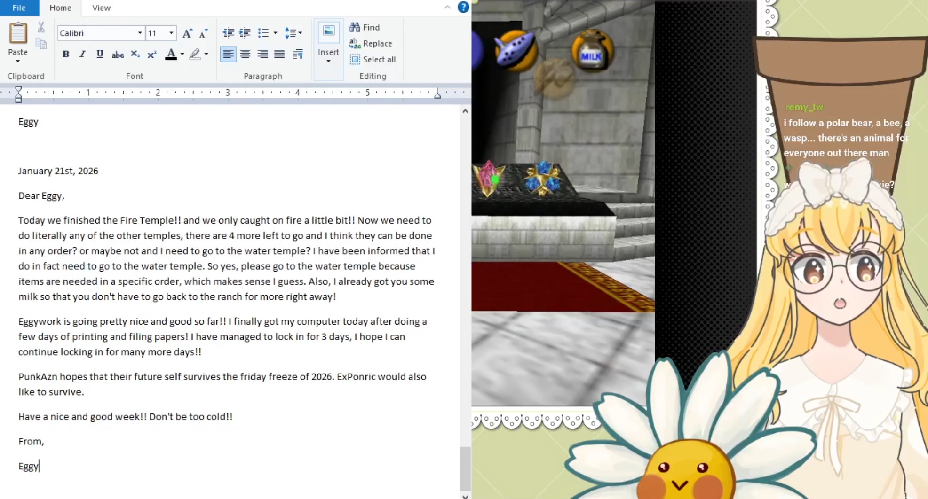Click the "From," line in the document
928x499 pixels.
31,442
